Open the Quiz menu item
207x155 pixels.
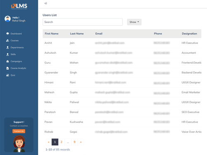click(x=13, y=75)
